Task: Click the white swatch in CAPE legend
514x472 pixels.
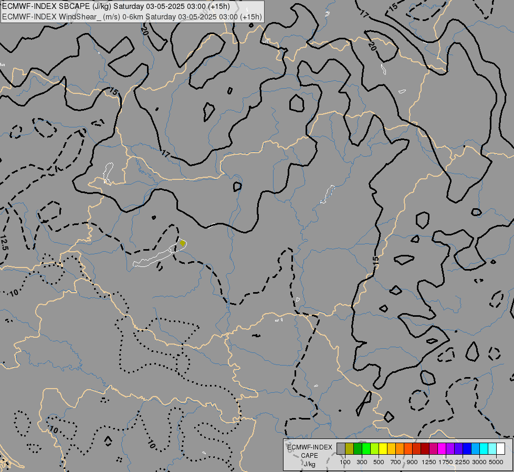Action: click(x=500, y=448)
